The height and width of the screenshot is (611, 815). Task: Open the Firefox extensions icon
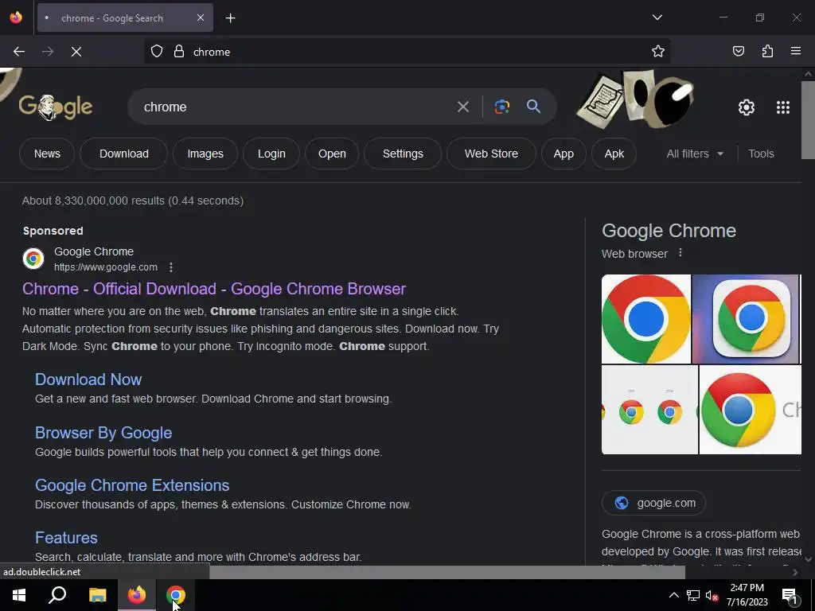coord(767,52)
